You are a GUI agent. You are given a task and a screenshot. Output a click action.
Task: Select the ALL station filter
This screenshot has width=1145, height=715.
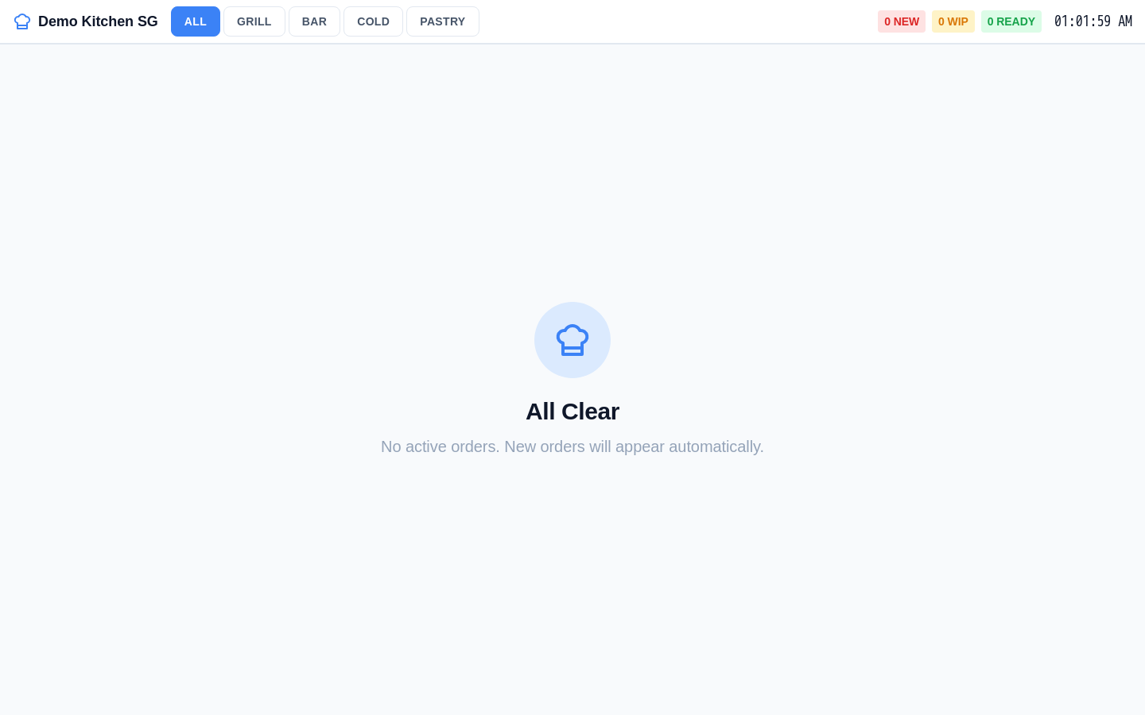point(196,21)
